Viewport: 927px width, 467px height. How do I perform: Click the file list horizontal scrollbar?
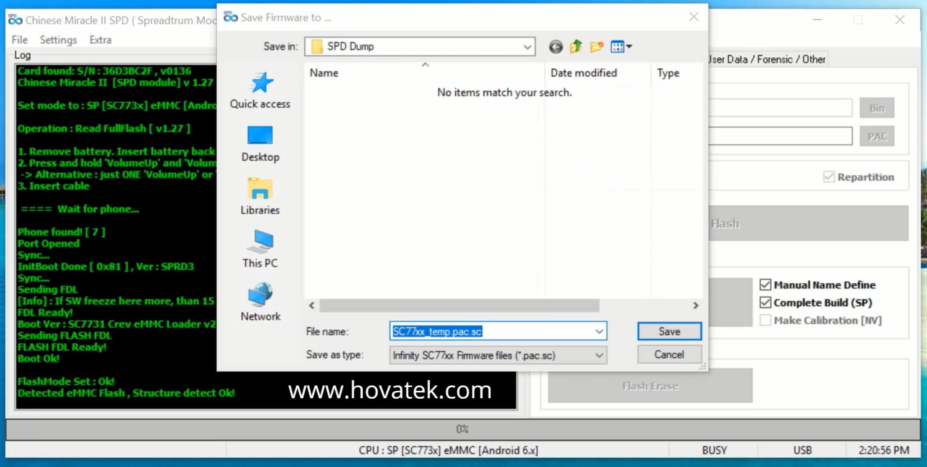459,305
